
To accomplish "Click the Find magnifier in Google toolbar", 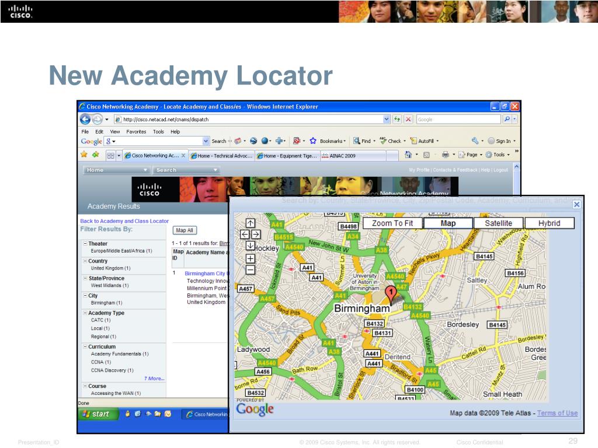I will tap(357, 141).
